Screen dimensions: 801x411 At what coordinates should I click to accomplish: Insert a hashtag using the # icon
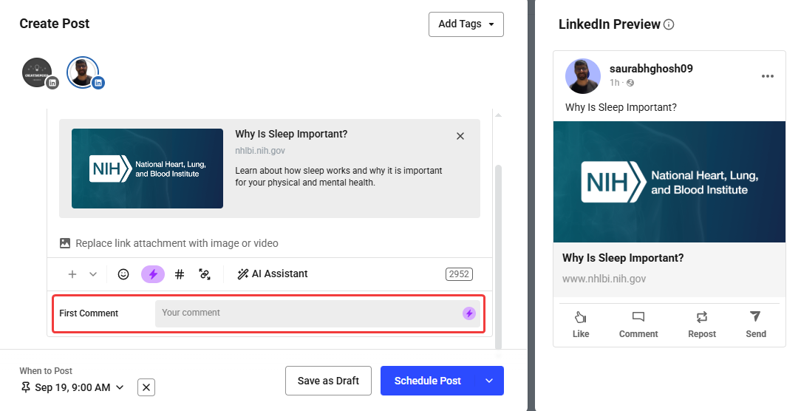tap(179, 274)
